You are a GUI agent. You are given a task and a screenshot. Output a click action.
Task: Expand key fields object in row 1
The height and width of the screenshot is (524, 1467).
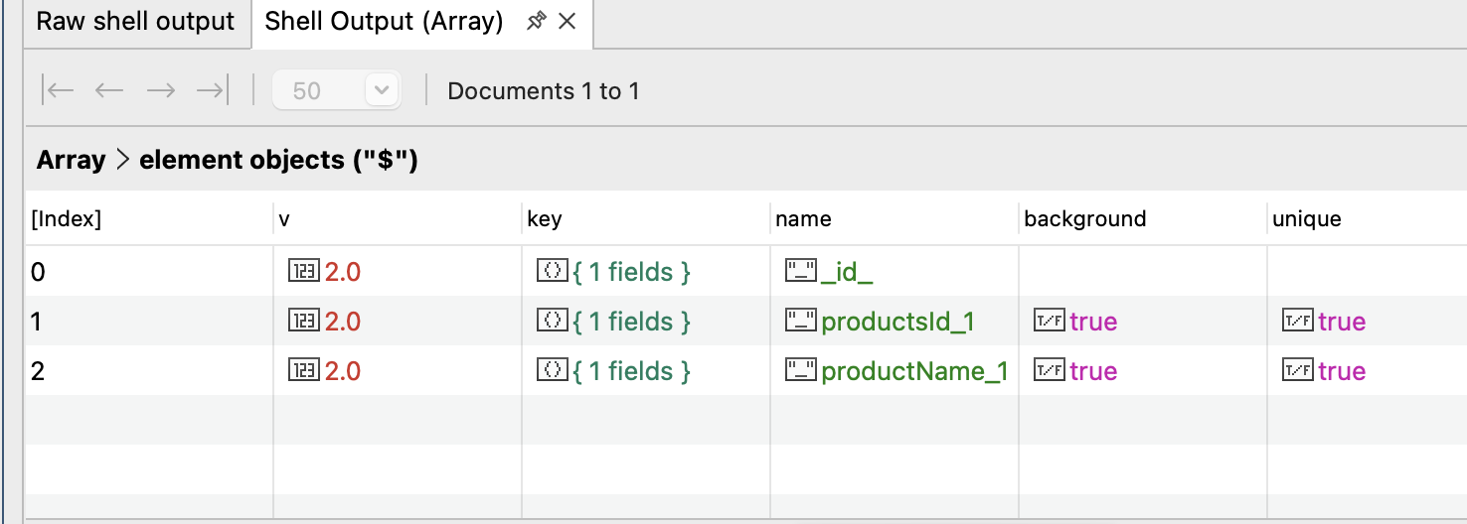point(630,322)
